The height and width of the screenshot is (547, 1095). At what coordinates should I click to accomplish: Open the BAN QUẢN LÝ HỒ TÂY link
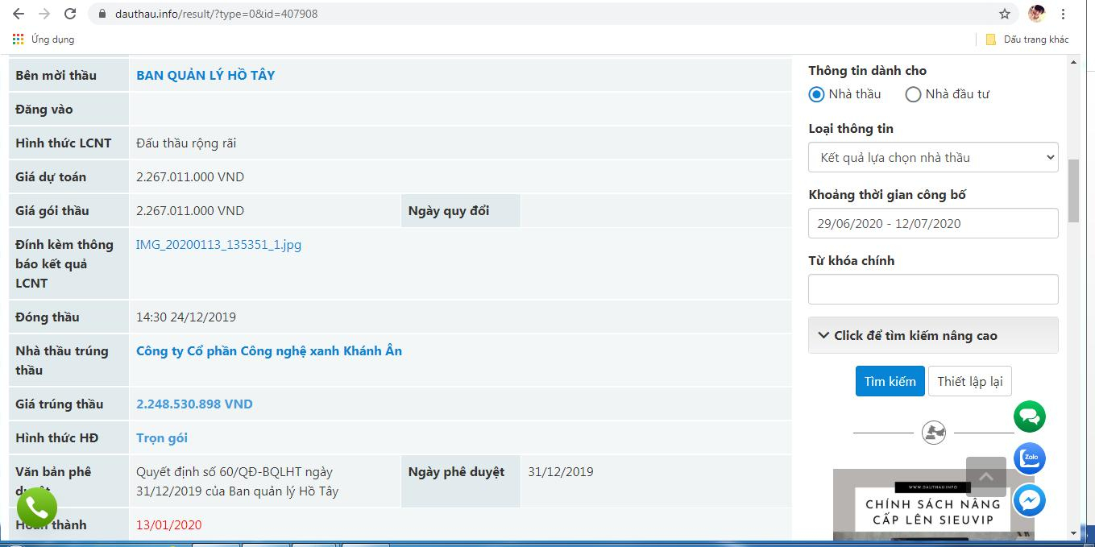coord(205,75)
